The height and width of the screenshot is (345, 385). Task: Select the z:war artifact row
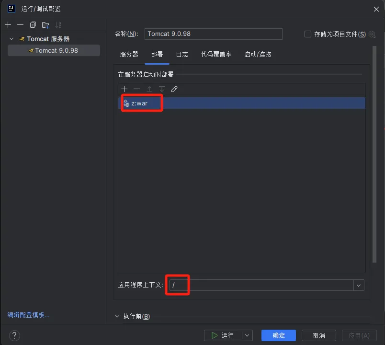(x=242, y=103)
